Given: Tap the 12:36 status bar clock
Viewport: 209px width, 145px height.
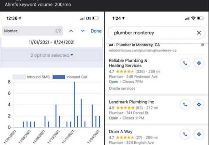Looking at the screenshot, I should pyautogui.click(x=12, y=18).
